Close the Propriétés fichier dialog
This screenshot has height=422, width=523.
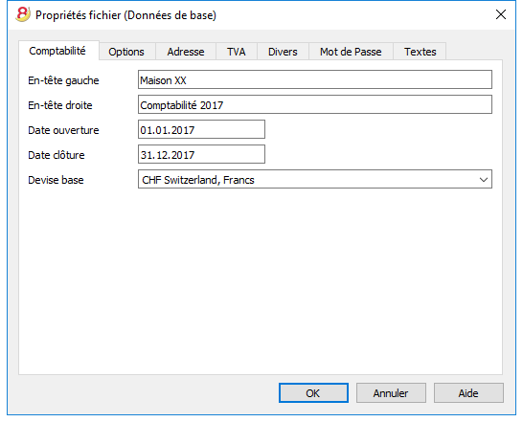tap(501, 14)
